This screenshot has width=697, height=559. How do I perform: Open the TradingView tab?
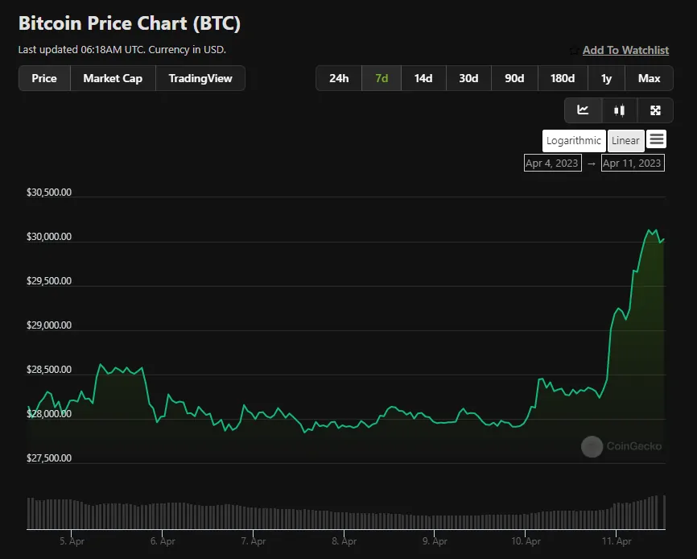click(x=200, y=78)
